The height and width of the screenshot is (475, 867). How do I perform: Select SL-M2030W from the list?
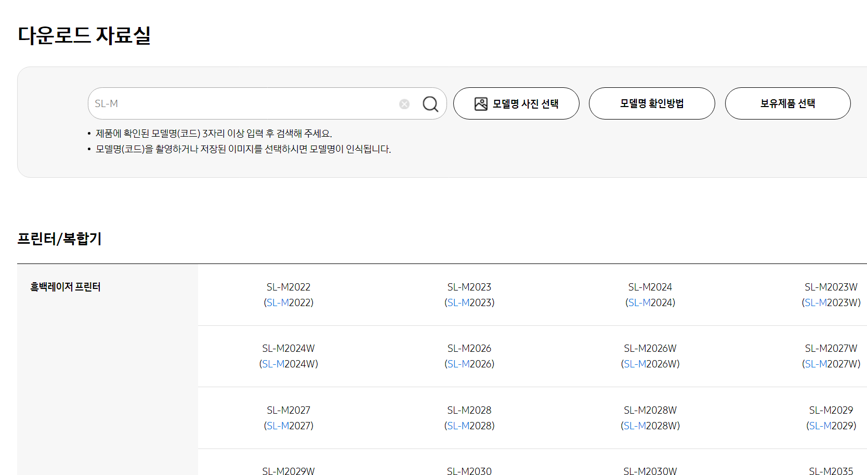(650, 471)
